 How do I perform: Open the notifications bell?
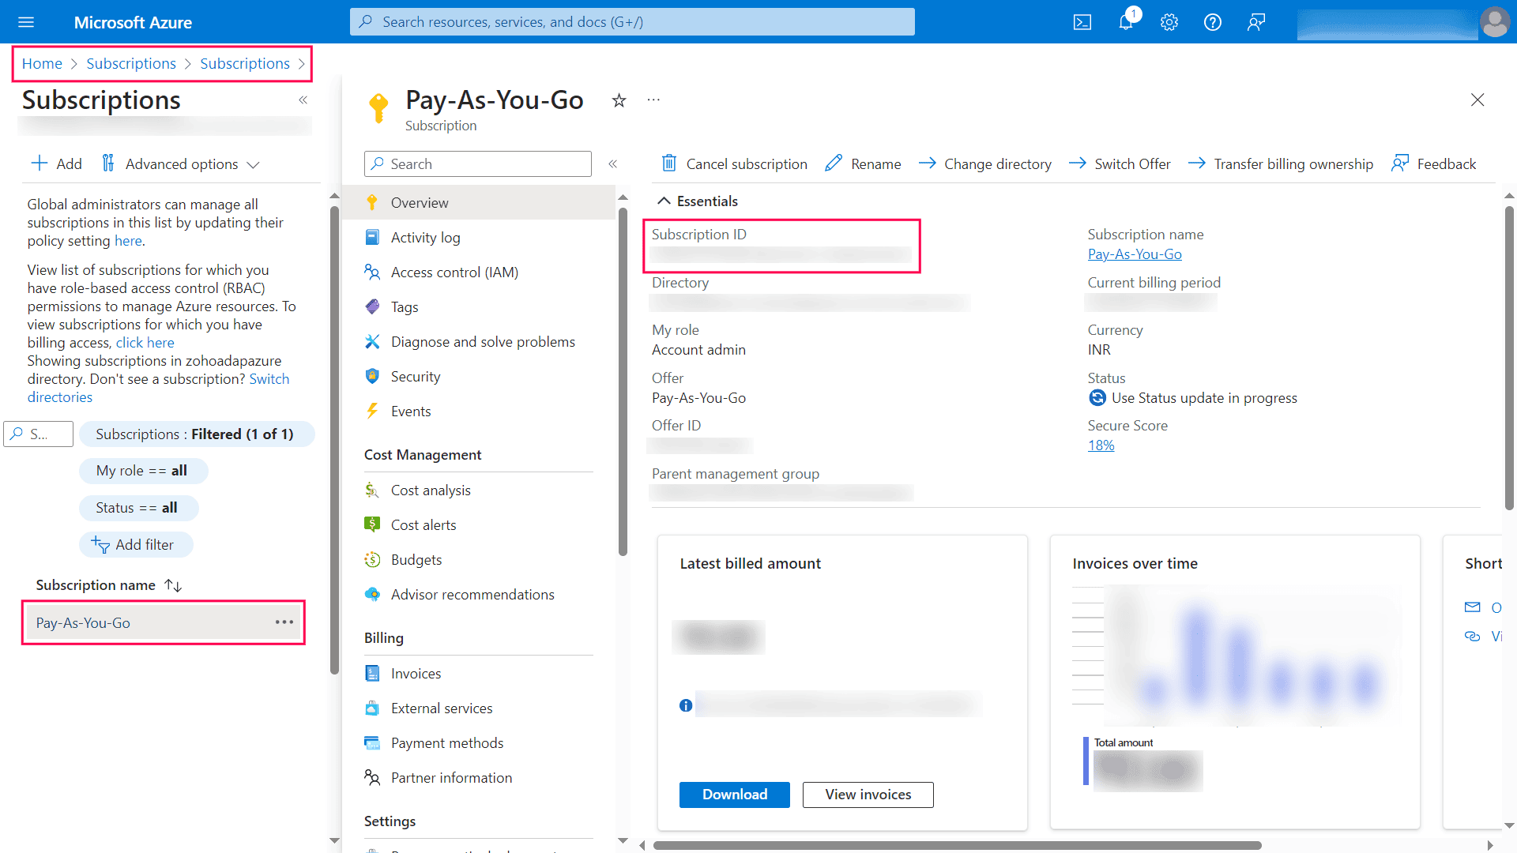point(1125,21)
